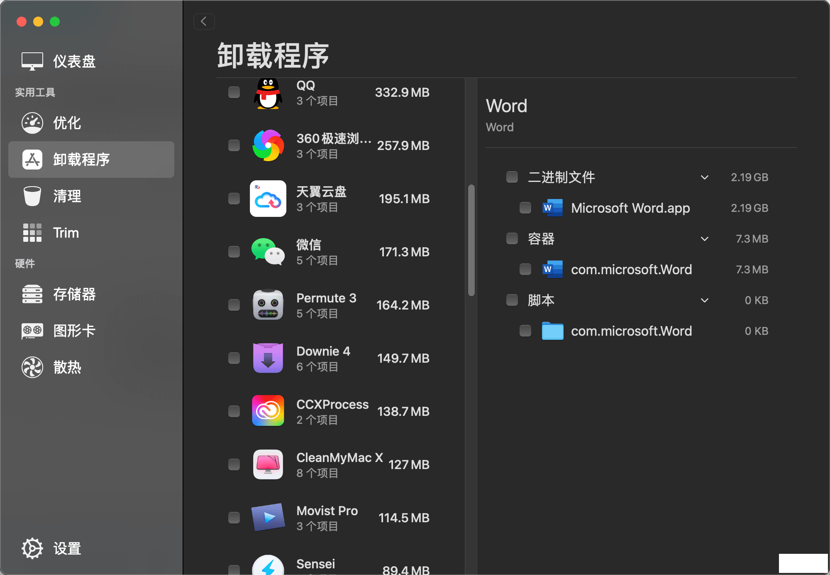Select the Downie 4 name text
This screenshot has height=575, width=830.
323,351
